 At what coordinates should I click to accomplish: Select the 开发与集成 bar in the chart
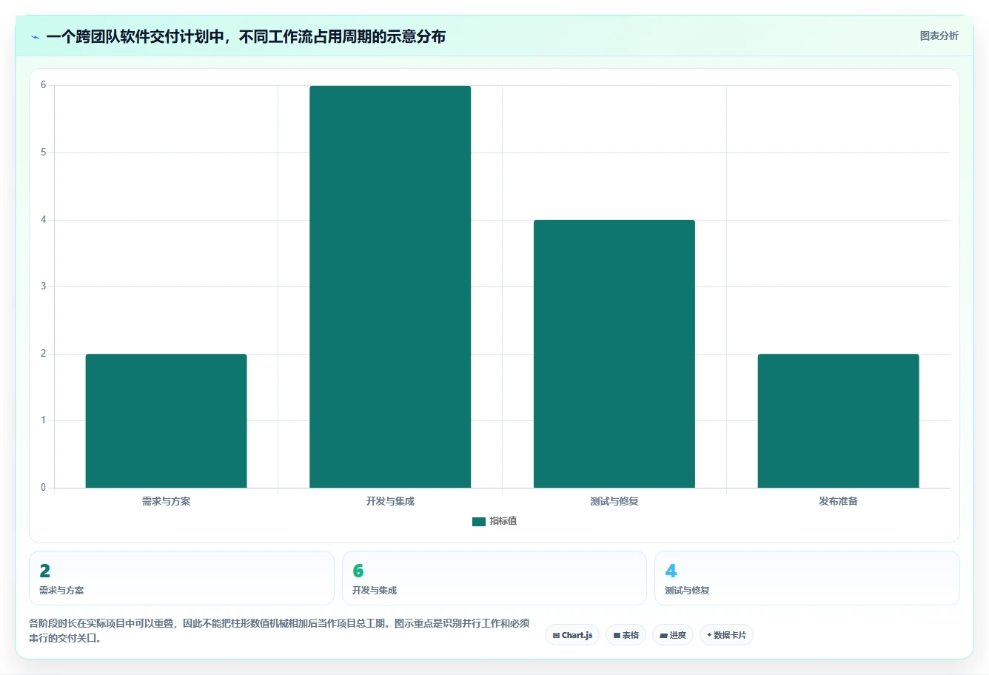point(390,287)
